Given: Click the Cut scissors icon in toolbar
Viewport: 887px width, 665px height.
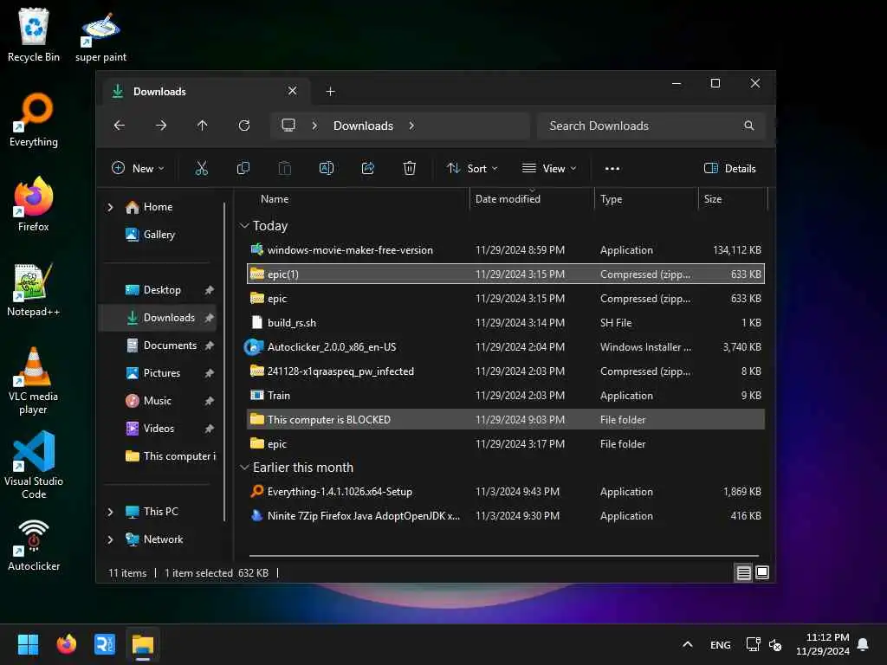Looking at the screenshot, I should click(201, 168).
